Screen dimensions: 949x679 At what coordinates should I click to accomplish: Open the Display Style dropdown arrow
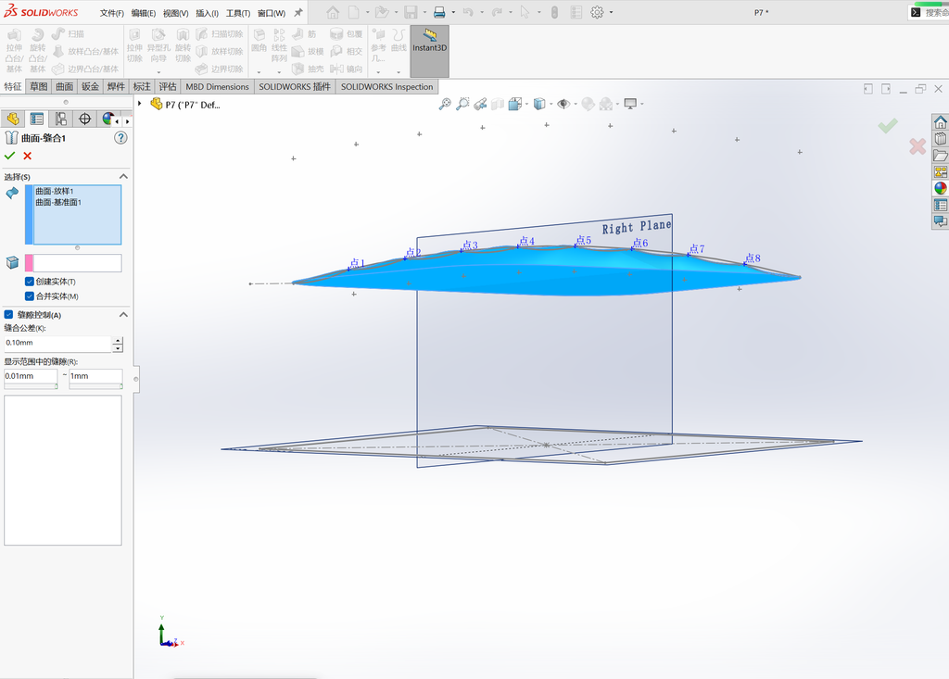(x=550, y=104)
